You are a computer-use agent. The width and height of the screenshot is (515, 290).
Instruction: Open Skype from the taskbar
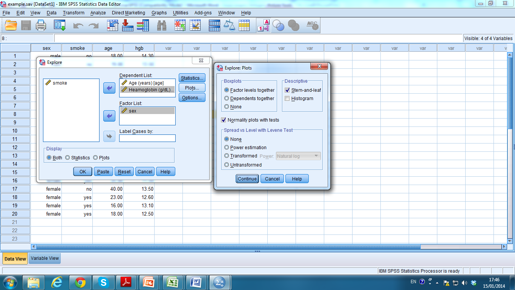pyautogui.click(x=103, y=282)
